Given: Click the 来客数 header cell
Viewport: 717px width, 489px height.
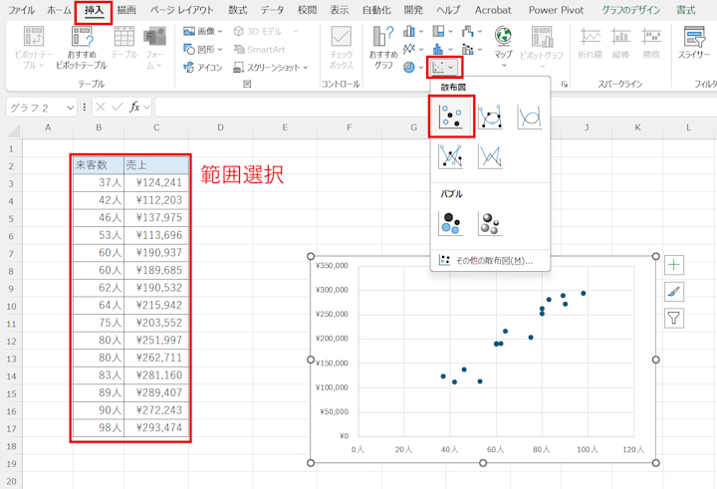Looking at the screenshot, I should point(99,164).
